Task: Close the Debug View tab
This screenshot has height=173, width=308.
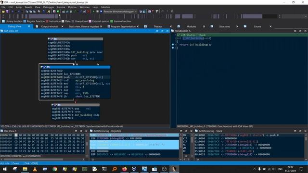Action: [29, 26]
